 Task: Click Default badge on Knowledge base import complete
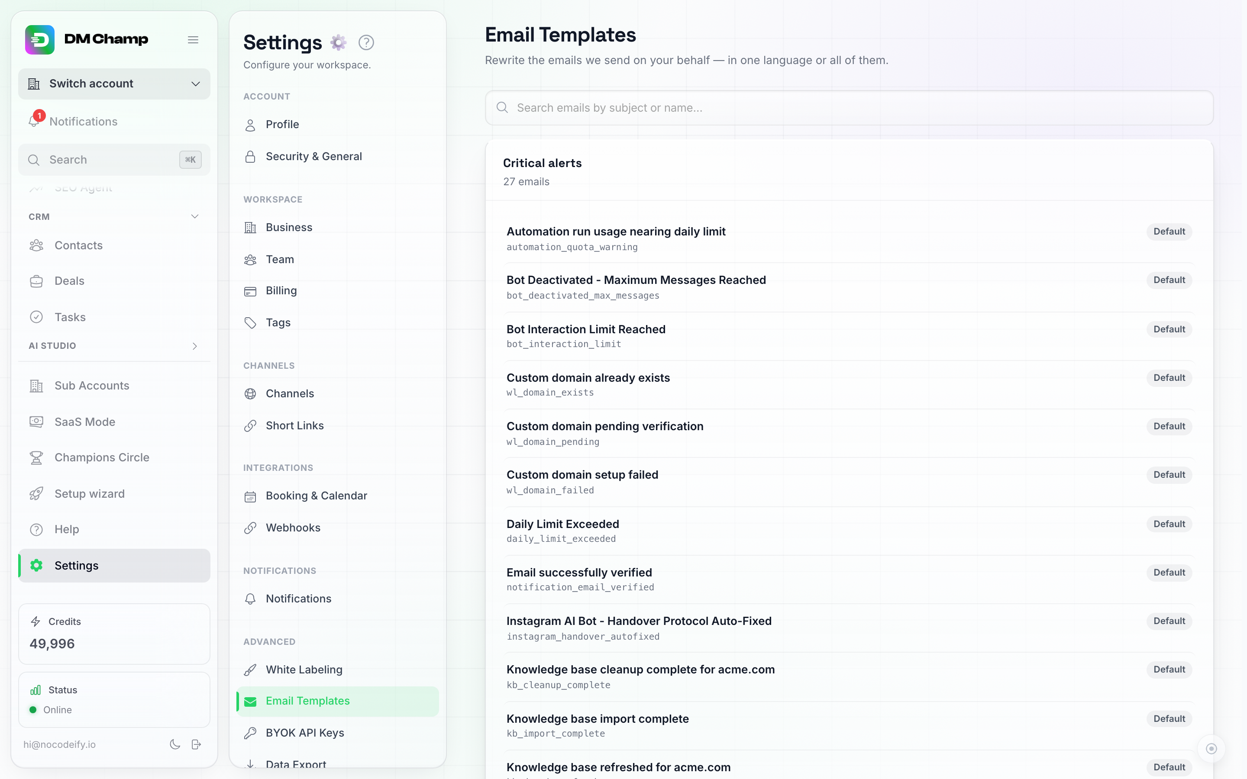(1169, 719)
